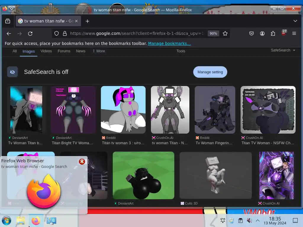Open the extensions puzzle-piece menu
This screenshot has height=227, width=303.
tap(273, 33)
